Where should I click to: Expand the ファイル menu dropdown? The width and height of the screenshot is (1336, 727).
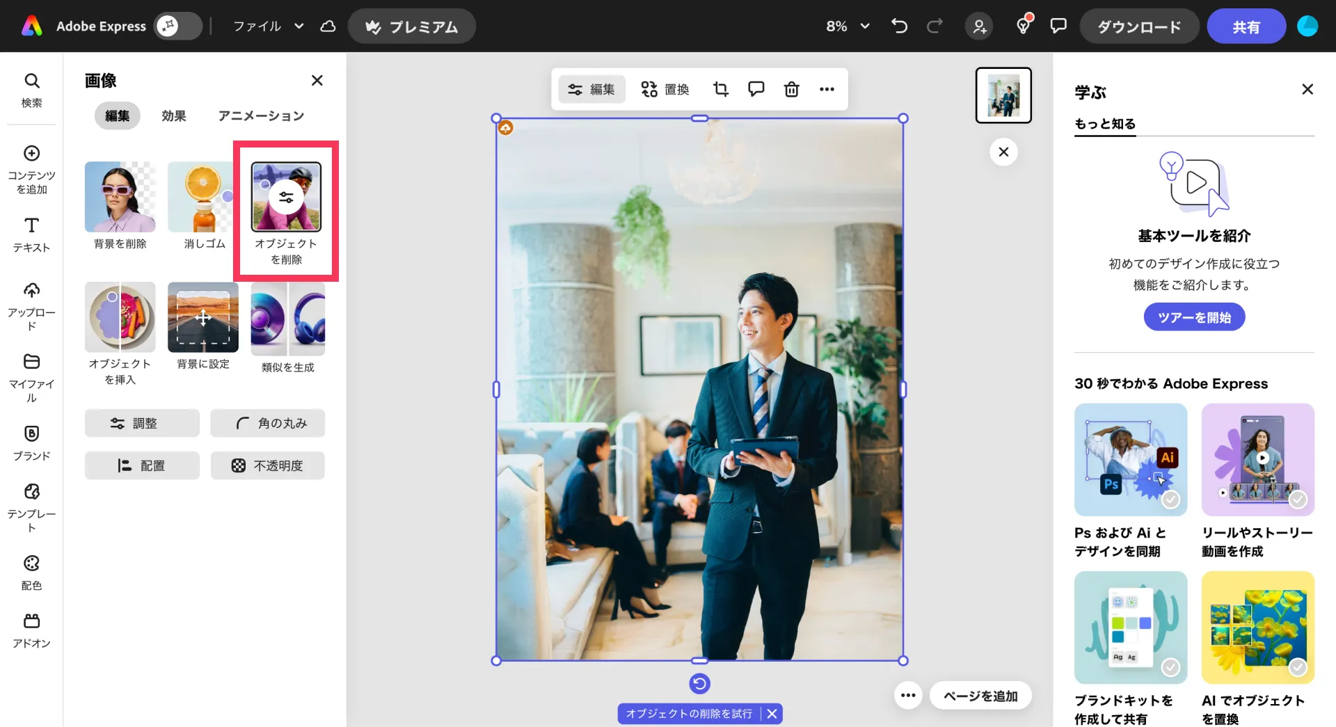[268, 26]
